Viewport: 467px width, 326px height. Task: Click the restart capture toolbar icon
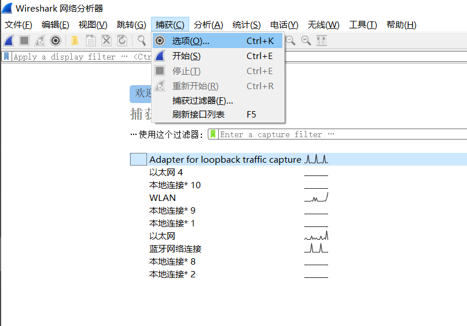[39, 41]
